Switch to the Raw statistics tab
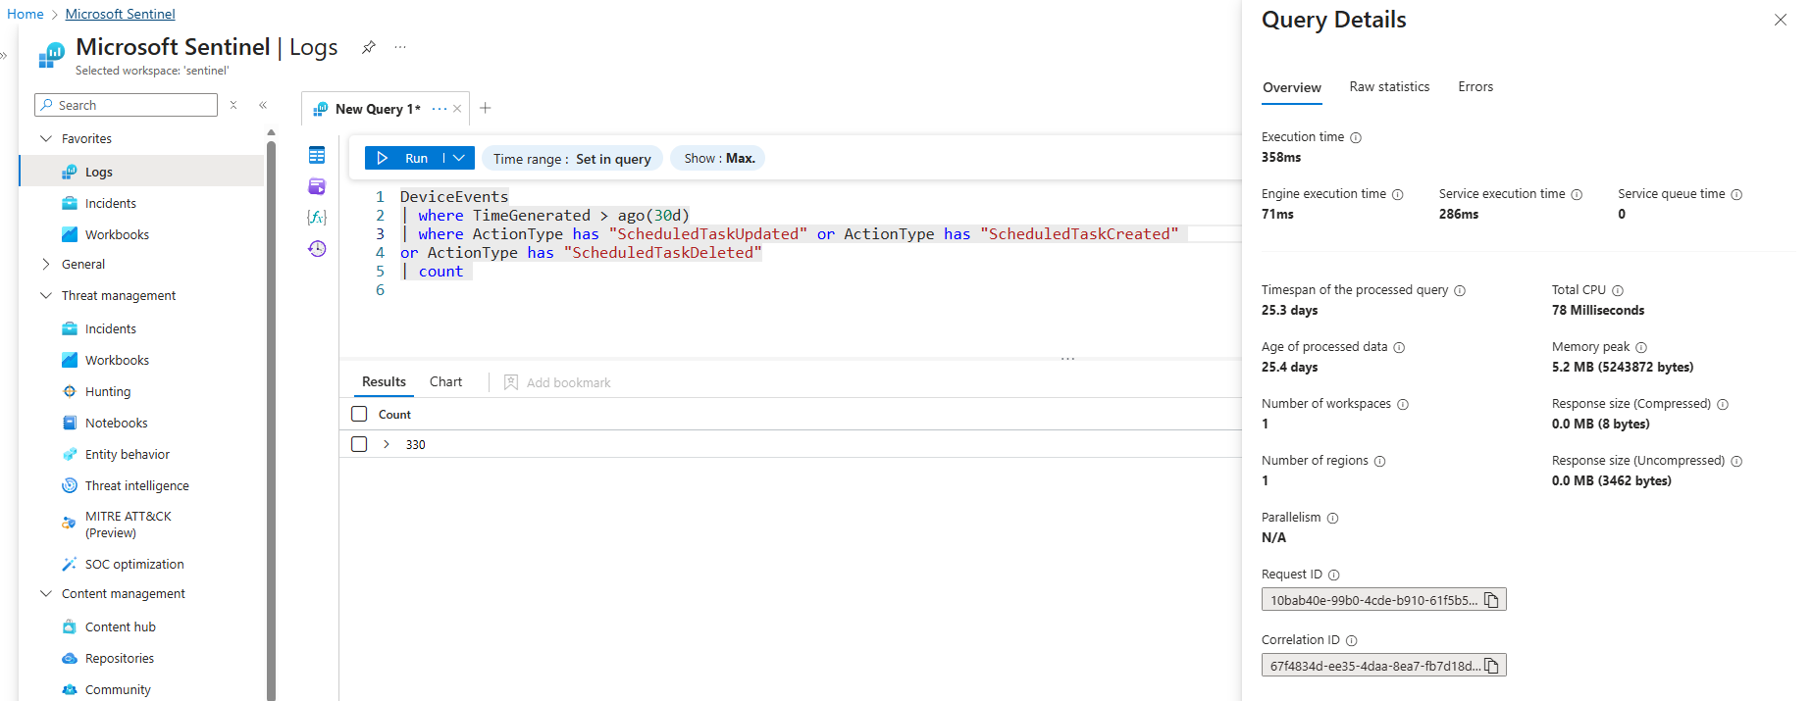 pos(1389,87)
